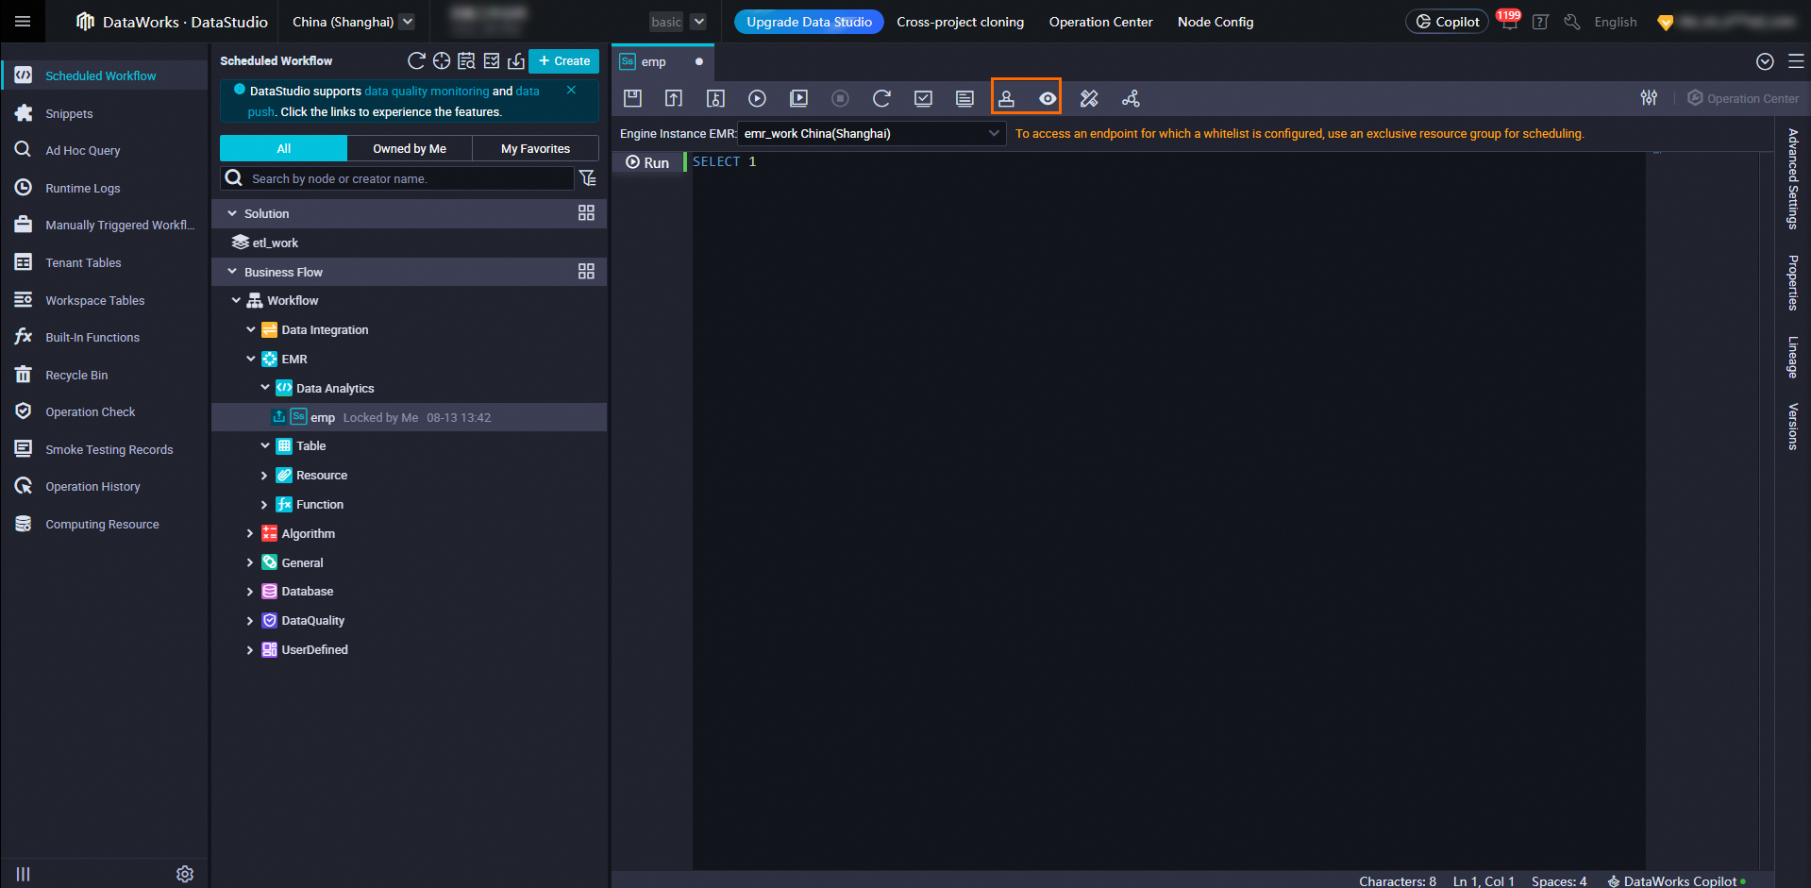
Task: Expand the Algorithm tree node
Action: click(x=250, y=534)
